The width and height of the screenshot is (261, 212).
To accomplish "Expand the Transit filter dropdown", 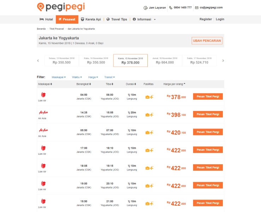I will pyautogui.click(x=109, y=77).
